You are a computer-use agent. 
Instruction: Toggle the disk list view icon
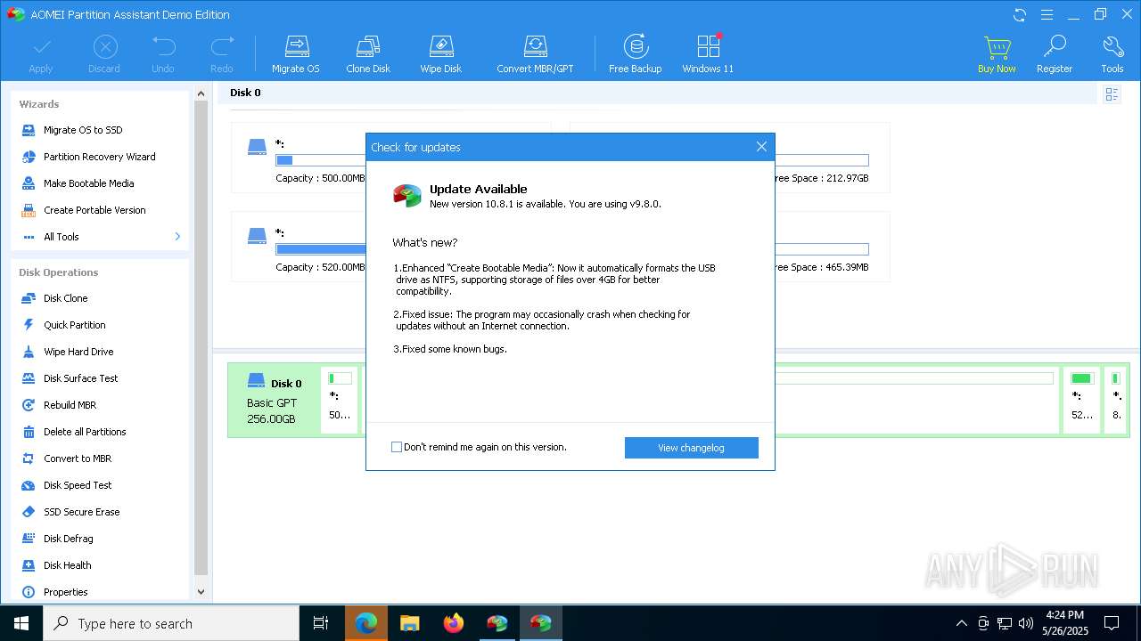[1112, 94]
